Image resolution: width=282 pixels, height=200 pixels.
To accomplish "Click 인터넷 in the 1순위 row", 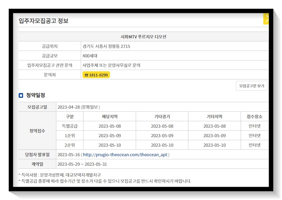I will pyautogui.click(x=255, y=135).
